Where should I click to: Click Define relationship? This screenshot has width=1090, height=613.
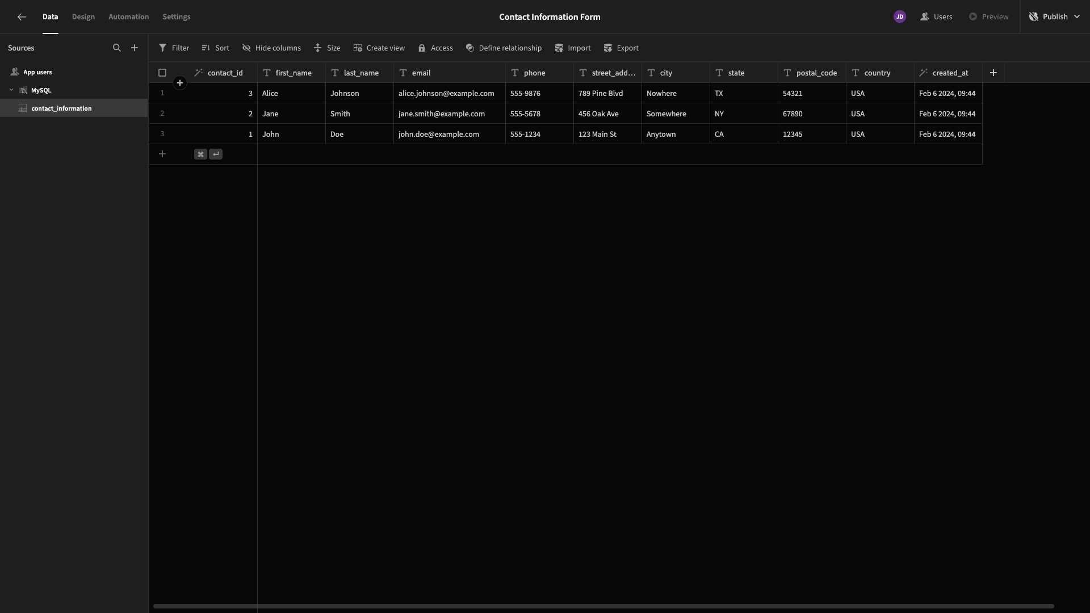click(x=504, y=48)
